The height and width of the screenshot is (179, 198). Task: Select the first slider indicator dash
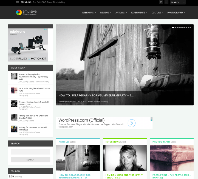tap(173, 27)
